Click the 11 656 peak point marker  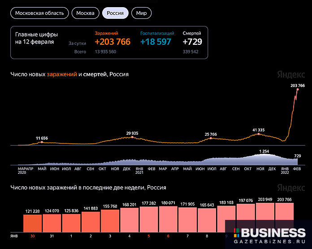pyautogui.click(x=42, y=142)
